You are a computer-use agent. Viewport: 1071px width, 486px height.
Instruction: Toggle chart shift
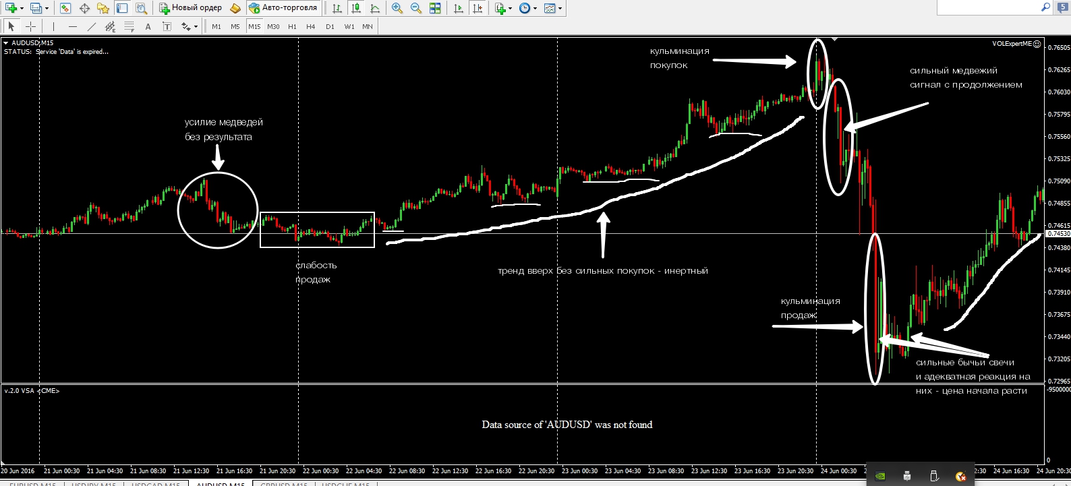point(477,8)
